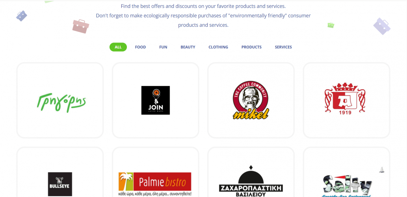Viewport: 407px width, 197px height.
Task: Click the pink briefcase decoration icon
Action: [x=81, y=26]
